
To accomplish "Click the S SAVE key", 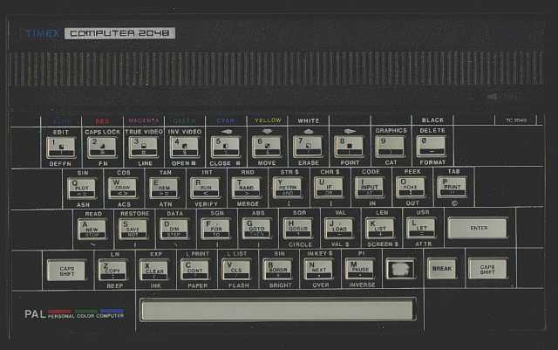I will [x=133, y=230].
